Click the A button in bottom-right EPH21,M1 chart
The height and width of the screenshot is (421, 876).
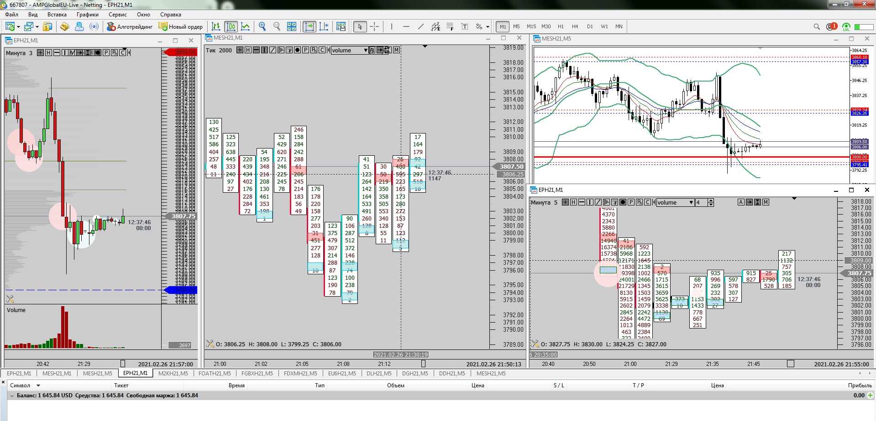tap(741, 202)
